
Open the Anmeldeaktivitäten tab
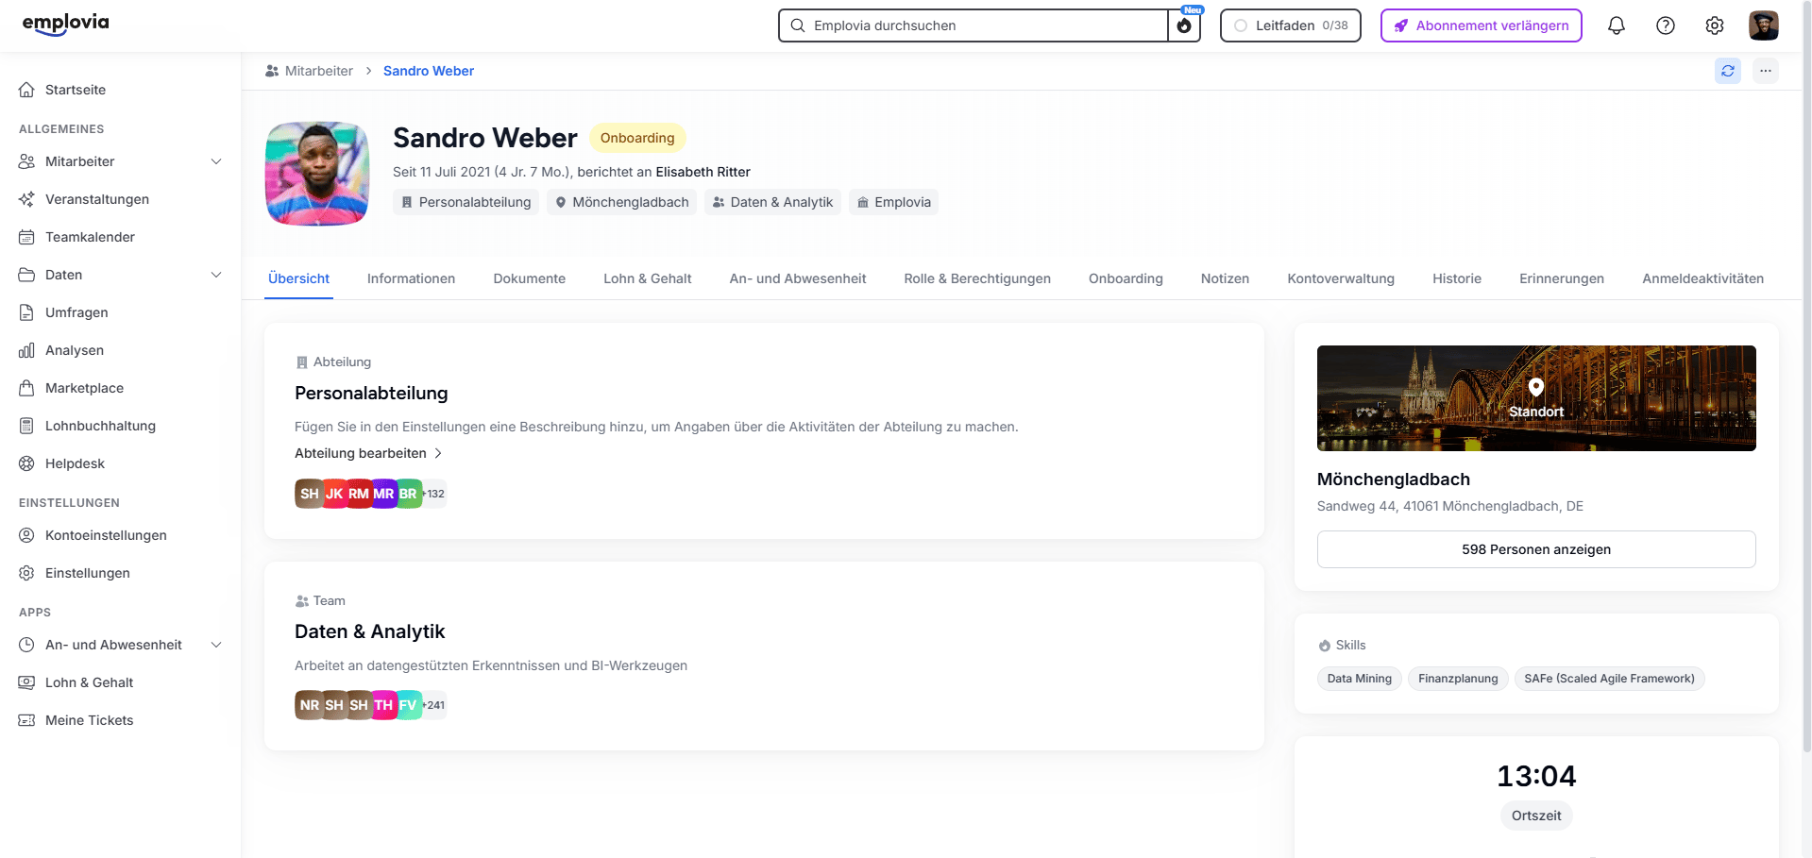click(x=1702, y=278)
